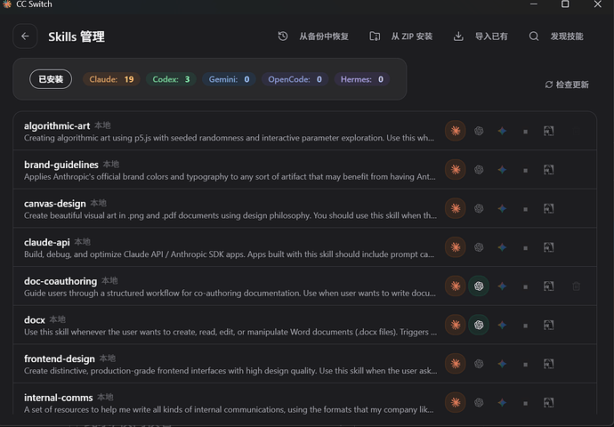Enable OpenCode for algorithmic-art skill
Image resolution: width=614 pixels, height=427 pixels.
coord(526,131)
